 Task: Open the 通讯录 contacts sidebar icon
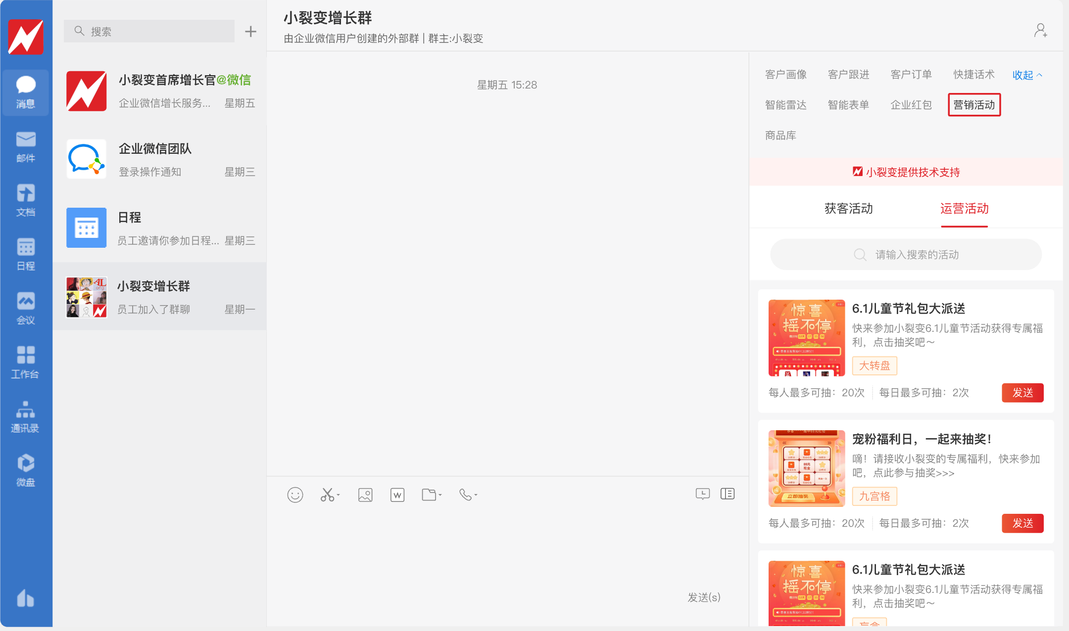(x=26, y=416)
